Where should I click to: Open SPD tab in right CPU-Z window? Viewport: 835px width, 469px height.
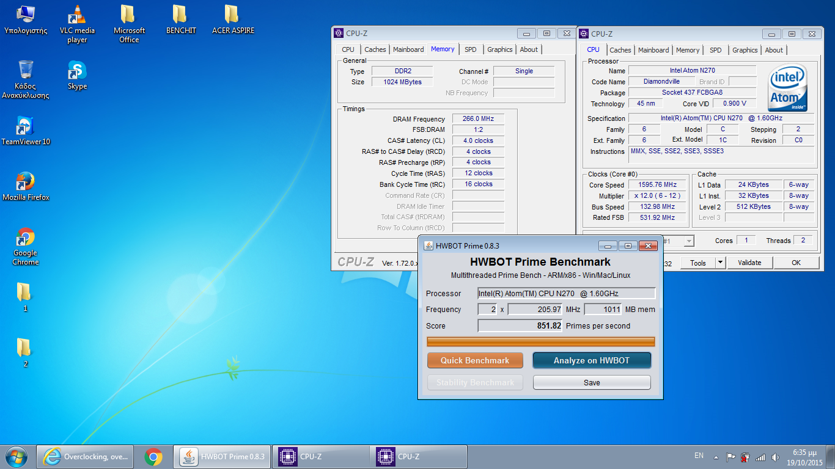715,50
